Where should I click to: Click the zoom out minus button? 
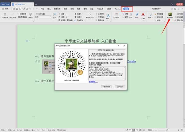point(156,130)
